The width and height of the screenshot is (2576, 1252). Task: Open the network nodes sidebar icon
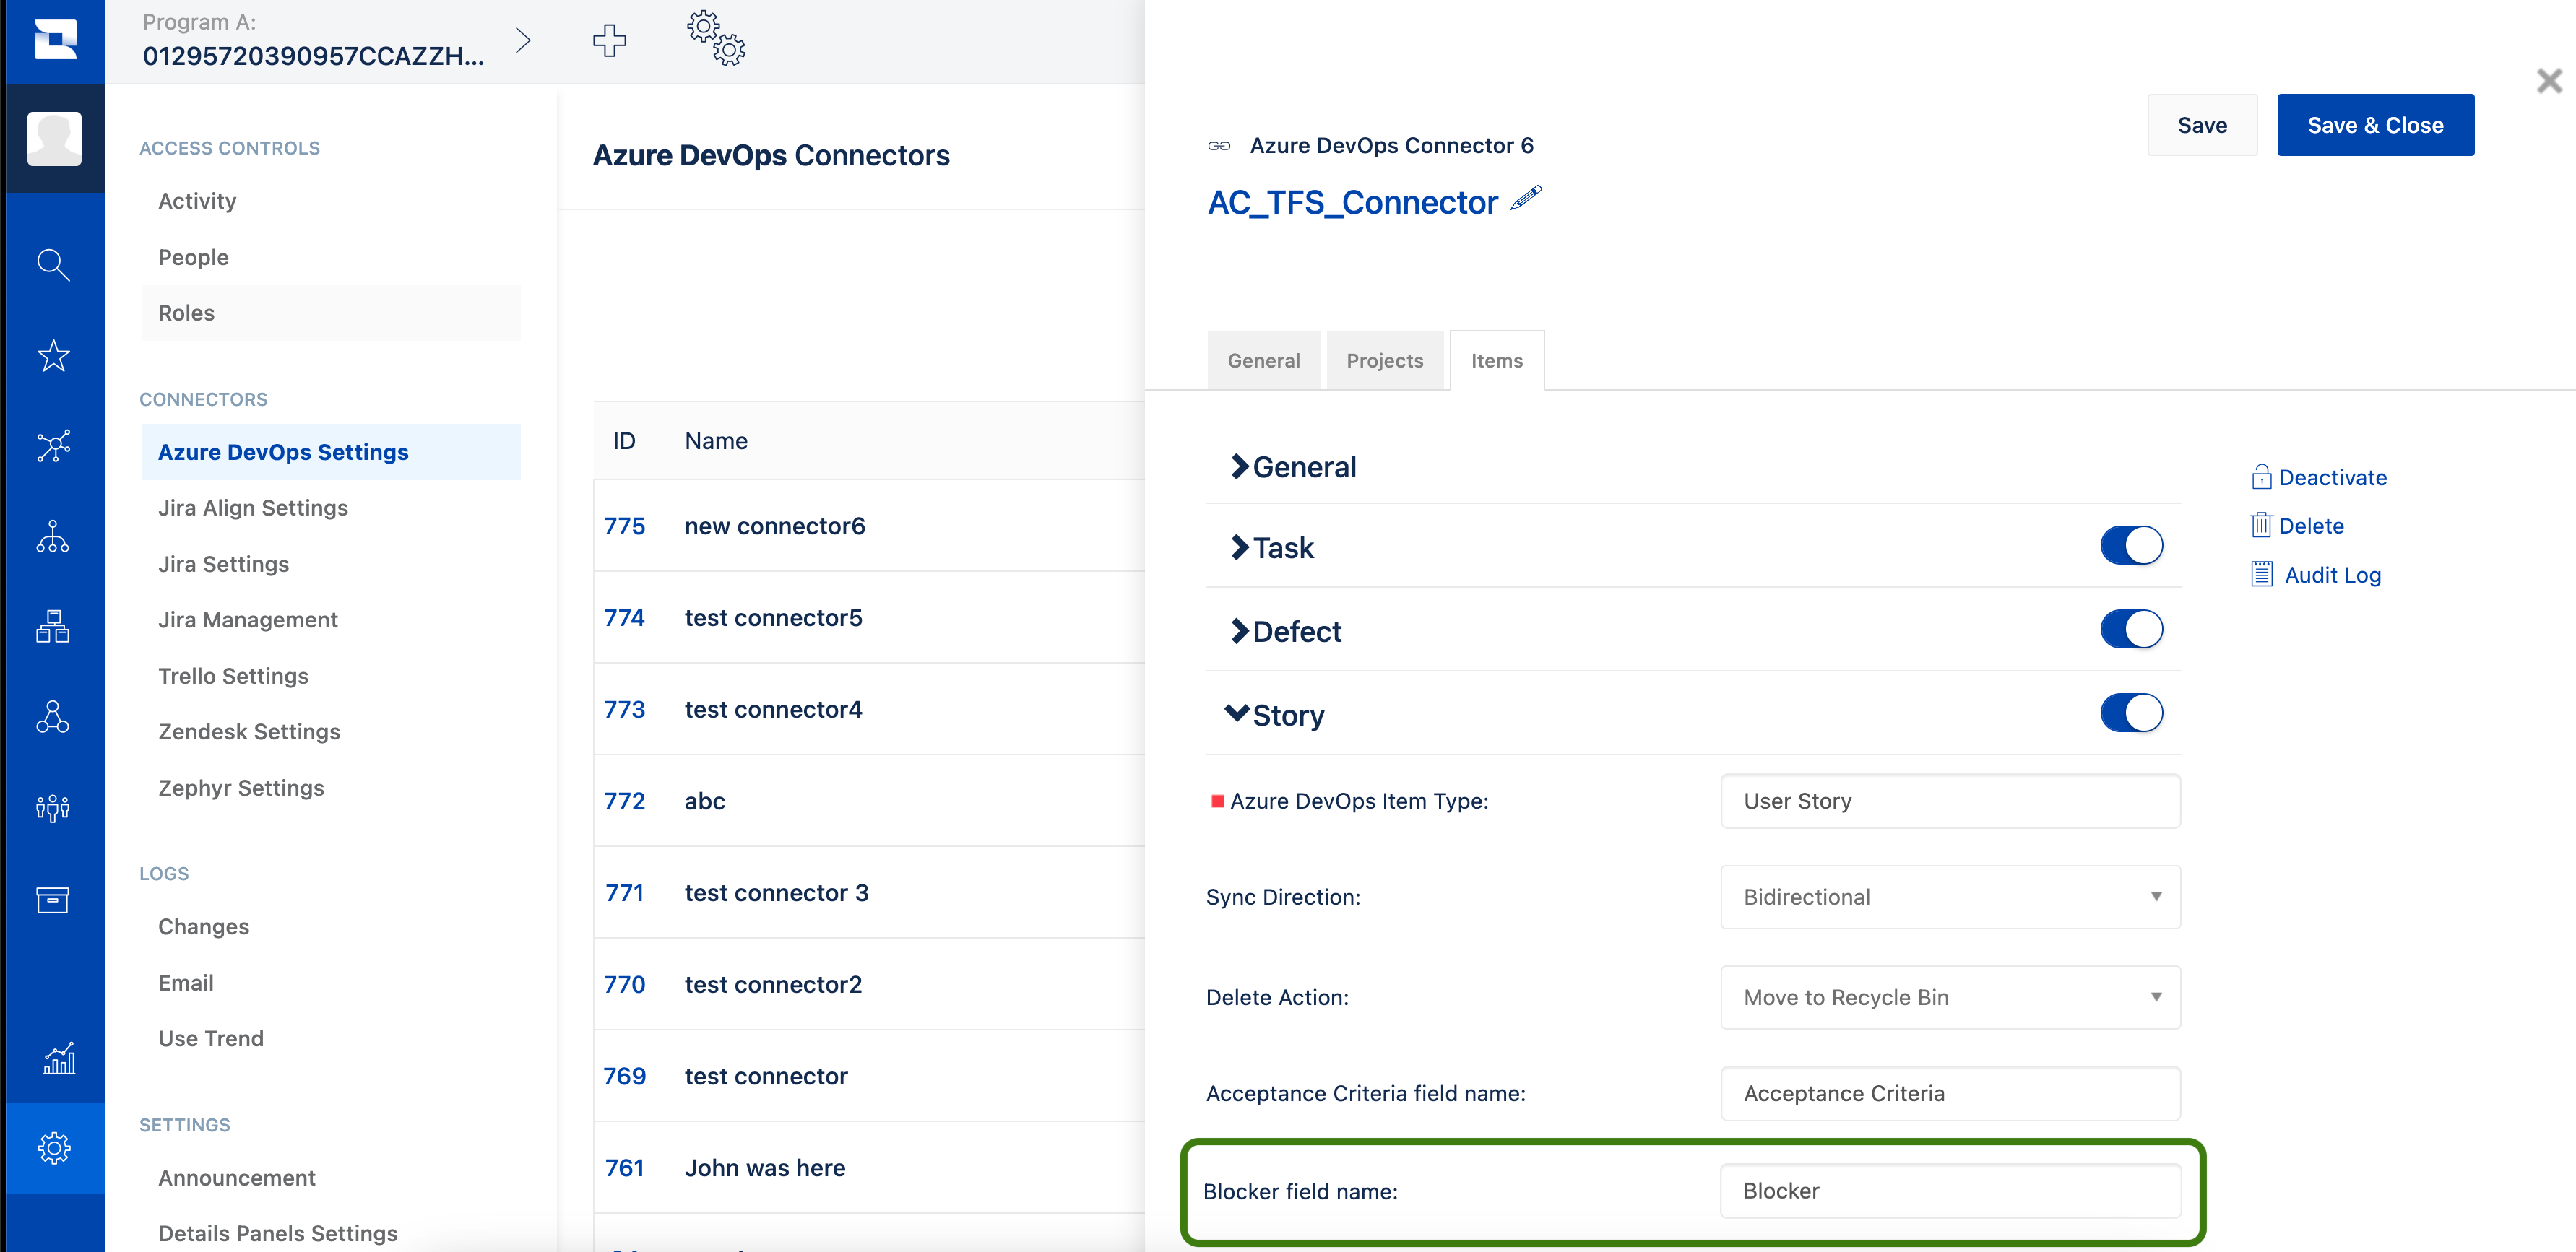click(53, 445)
